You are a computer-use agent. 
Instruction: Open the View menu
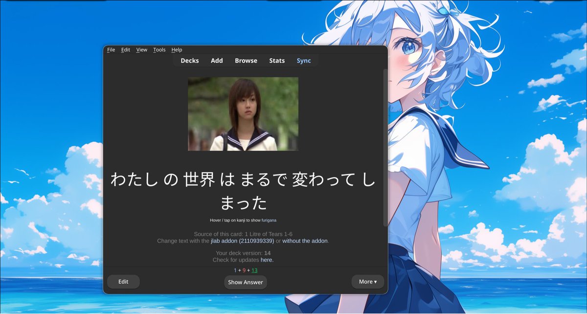tap(142, 50)
